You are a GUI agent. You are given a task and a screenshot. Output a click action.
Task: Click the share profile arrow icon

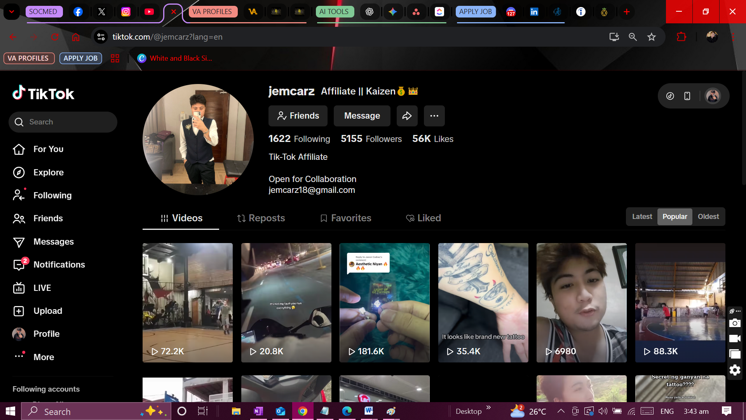tap(407, 116)
